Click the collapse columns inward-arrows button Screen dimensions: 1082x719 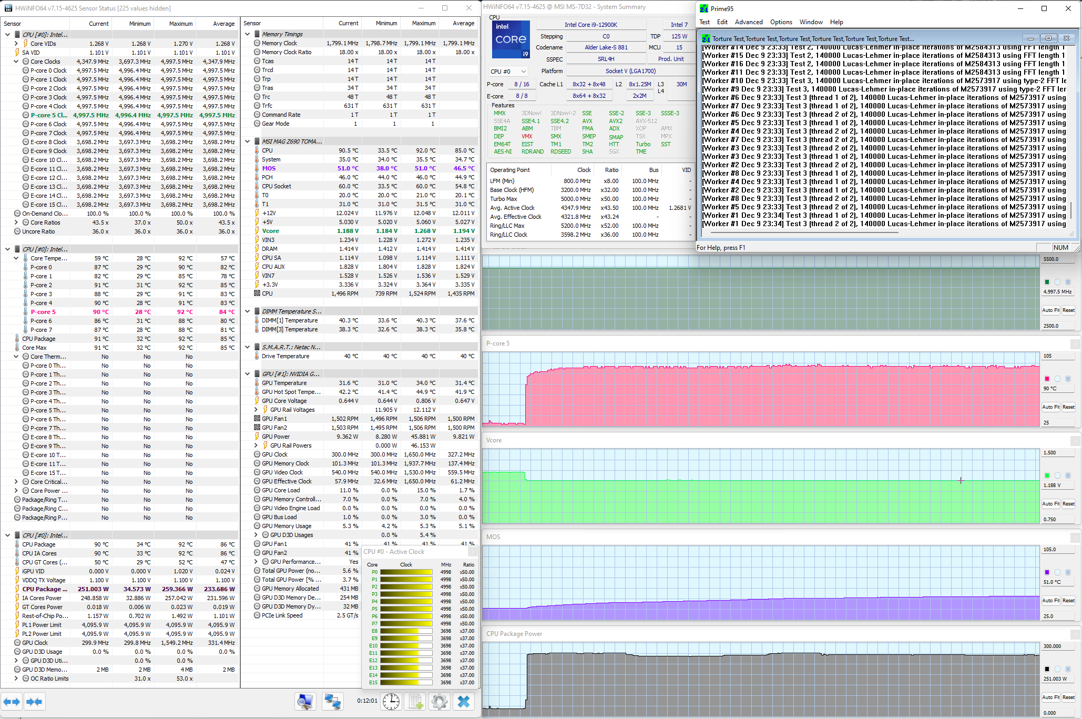pos(34,702)
